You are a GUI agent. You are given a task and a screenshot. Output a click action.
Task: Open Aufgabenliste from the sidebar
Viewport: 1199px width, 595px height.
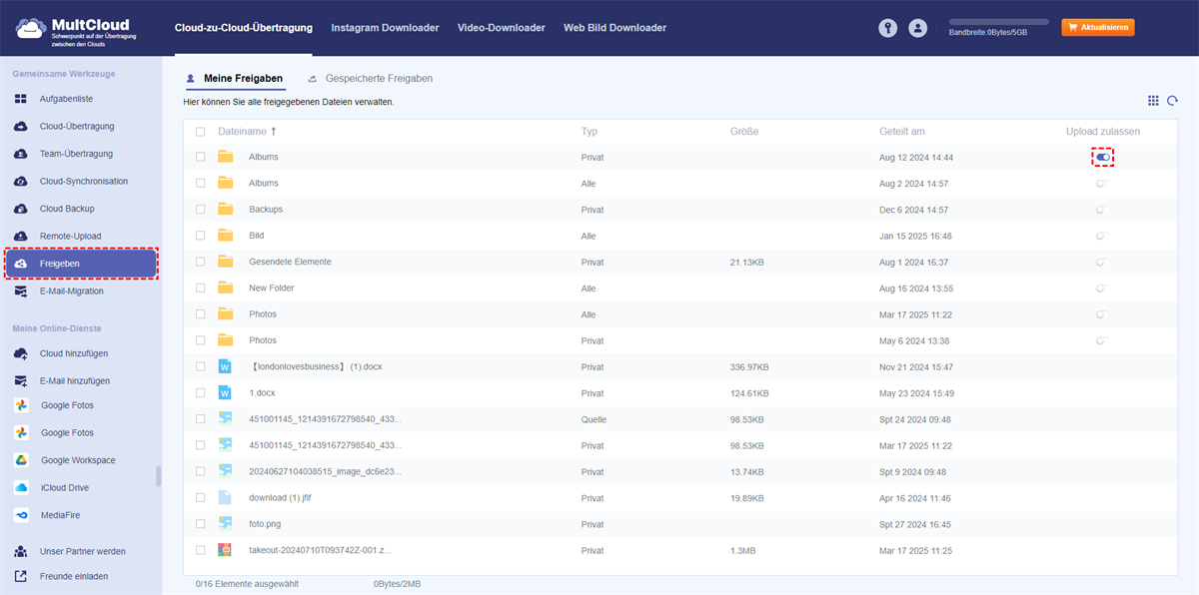tap(66, 99)
